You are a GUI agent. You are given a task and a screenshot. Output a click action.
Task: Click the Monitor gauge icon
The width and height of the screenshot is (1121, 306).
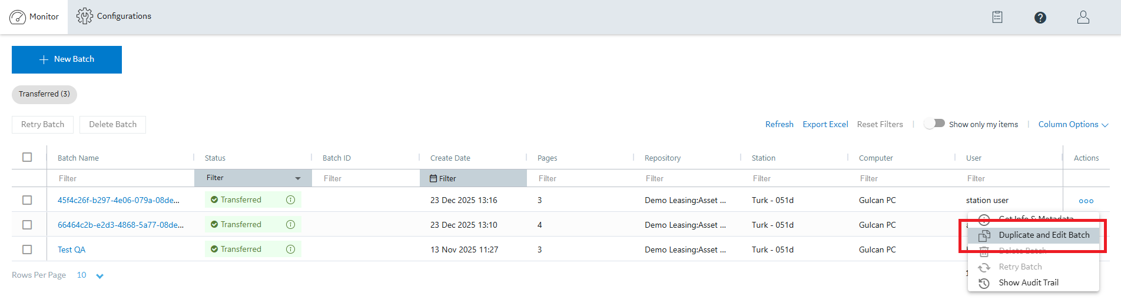[18, 17]
